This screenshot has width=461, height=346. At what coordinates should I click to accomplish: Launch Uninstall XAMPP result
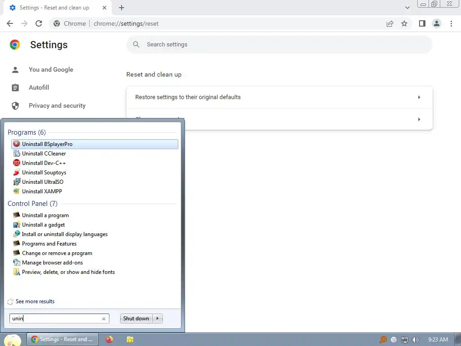tap(95, 191)
